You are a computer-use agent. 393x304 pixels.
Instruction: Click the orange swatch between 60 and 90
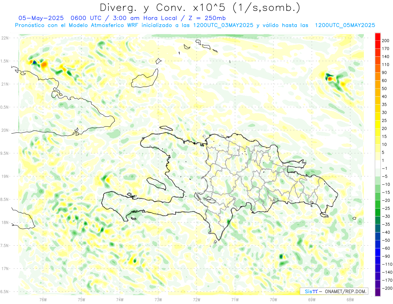coord(378,76)
